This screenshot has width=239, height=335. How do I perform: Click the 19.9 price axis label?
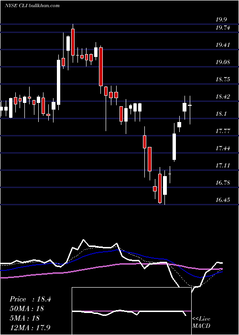click(221, 20)
